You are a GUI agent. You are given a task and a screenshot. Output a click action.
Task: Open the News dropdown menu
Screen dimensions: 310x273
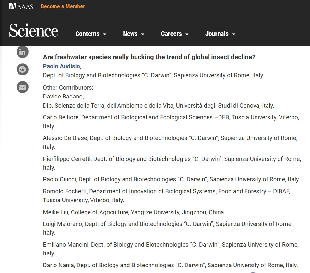[134, 34]
